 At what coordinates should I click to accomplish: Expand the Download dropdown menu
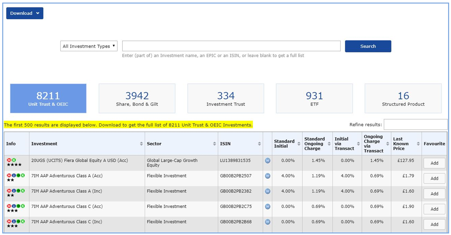point(25,13)
